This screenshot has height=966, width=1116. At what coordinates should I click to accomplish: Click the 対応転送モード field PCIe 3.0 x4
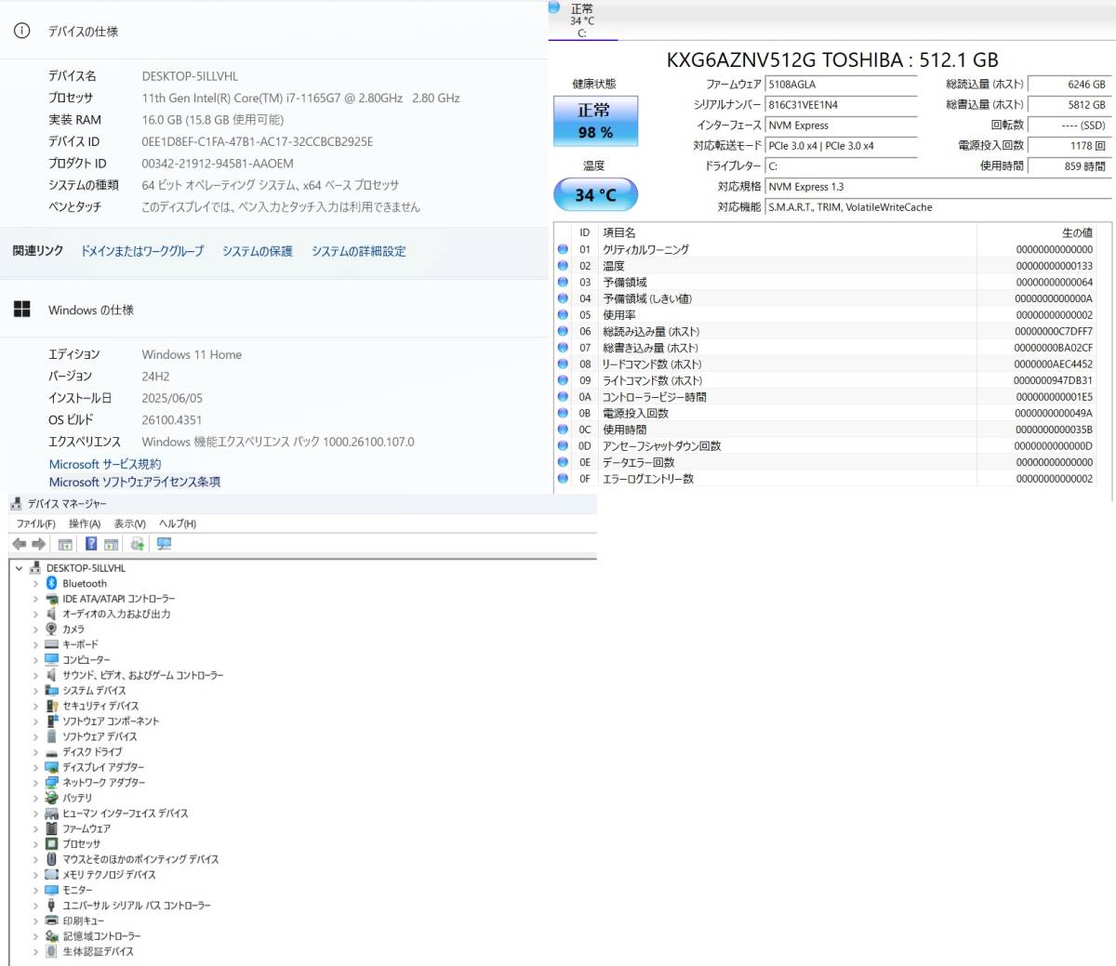tap(841, 146)
